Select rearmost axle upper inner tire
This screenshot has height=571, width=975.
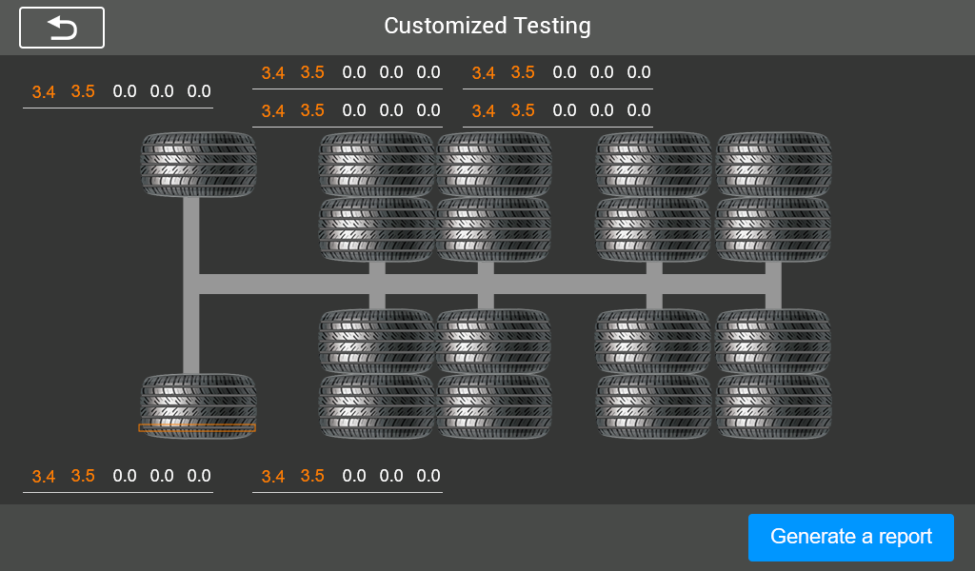[773, 229]
